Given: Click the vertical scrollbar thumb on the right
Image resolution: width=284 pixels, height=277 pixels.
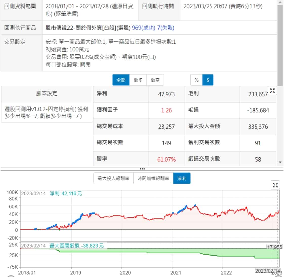Looking at the screenshot, I should [x=280, y=46].
